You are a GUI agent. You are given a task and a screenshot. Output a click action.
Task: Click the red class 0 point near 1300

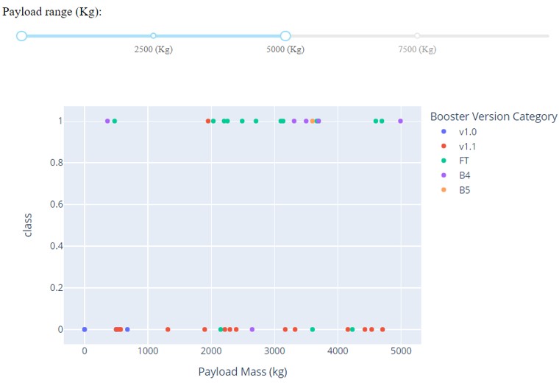[168, 329]
